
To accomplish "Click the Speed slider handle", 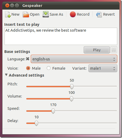I will tap(53, 111).
